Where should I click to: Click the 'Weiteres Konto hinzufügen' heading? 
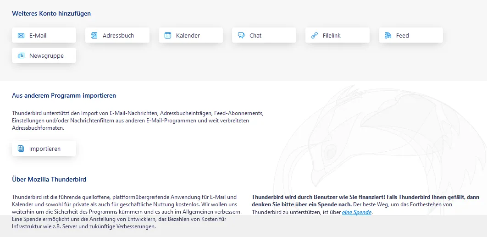(51, 13)
